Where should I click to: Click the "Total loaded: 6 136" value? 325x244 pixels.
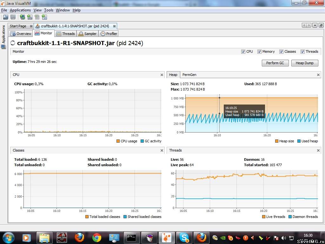30,159
